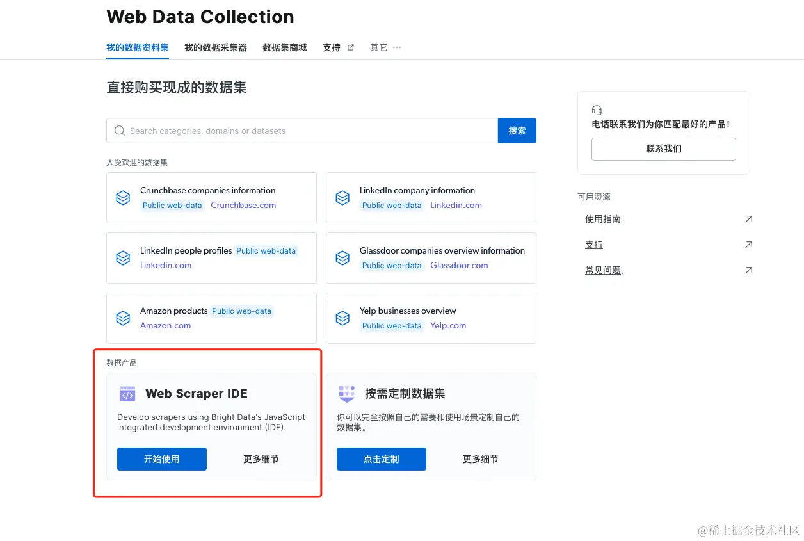Click the arrow icon beside 支持 resource
The image size is (804, 541).
tap(748, 245)
